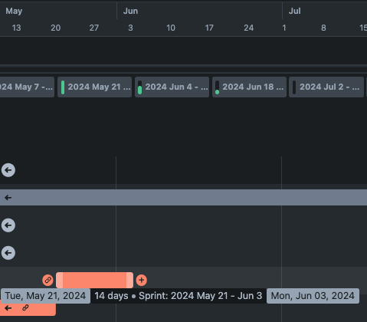The image size is (367, 322).
Task: Click the first round scroll-back arrow icon
Action: (x=8, y=170)
